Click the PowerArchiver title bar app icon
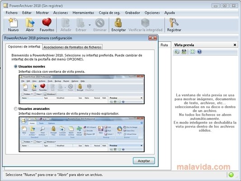 click(6, 6)
